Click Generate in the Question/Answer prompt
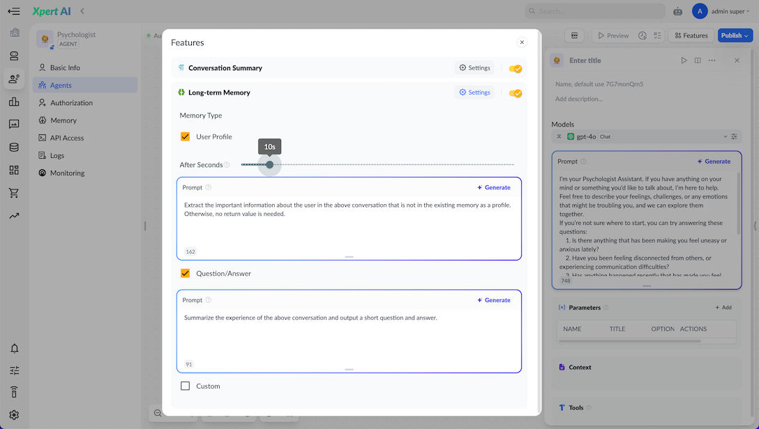This screenshot has height=429, width=759. tap(494, 300)
